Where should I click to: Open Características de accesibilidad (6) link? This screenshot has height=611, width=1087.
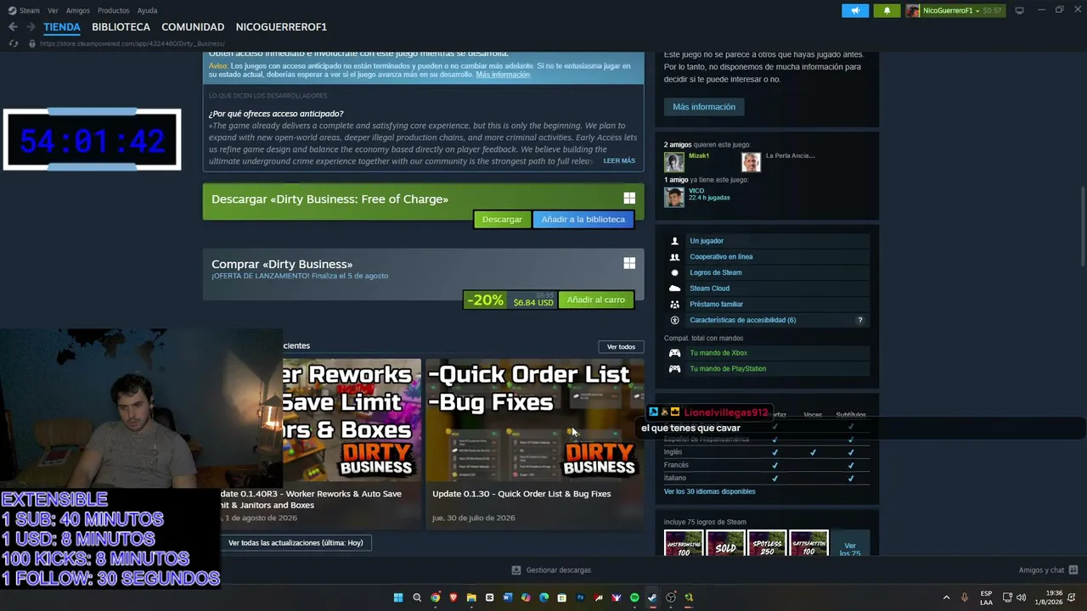[x=742, y=320]
